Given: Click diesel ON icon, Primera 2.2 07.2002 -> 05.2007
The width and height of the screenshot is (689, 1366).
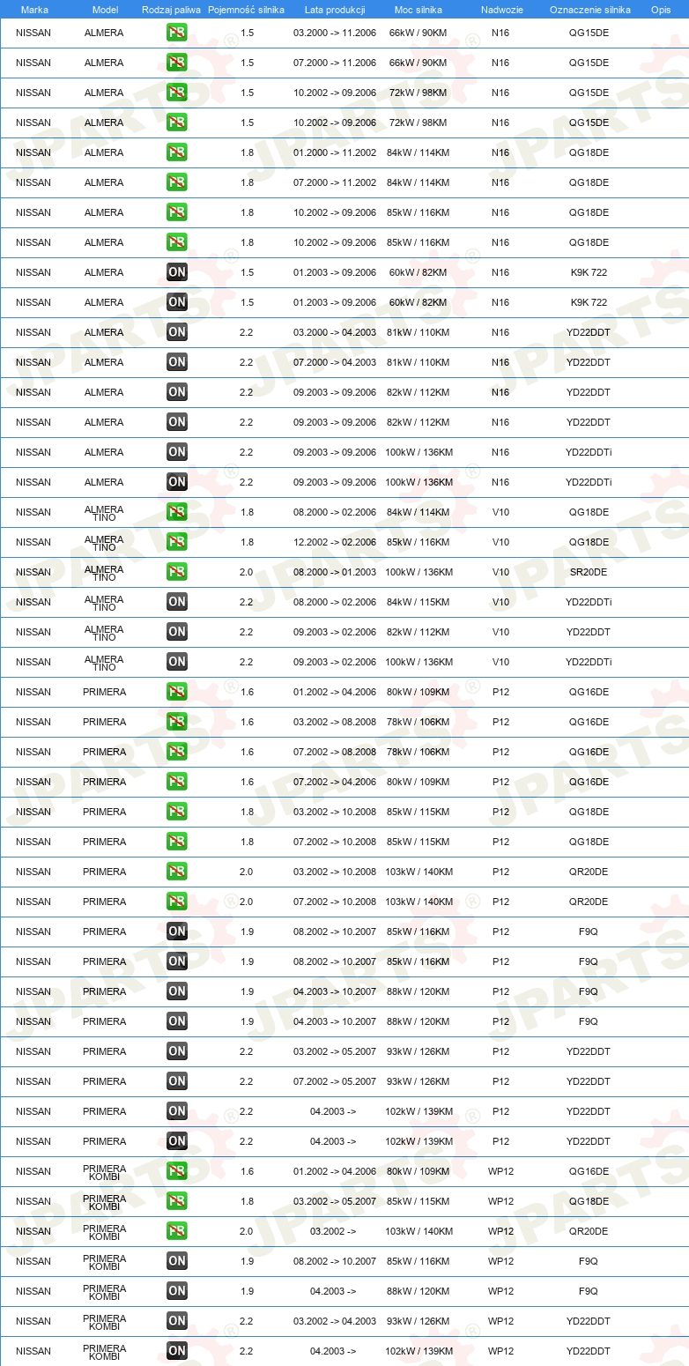Looking at the screenshot, I should click(x=176, y=1081).
